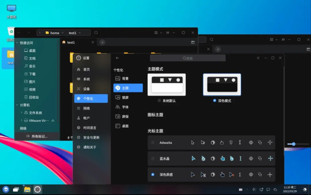Image resolution: width=311 pixels, height=195 pixels.
Task: Click the icon view mode button in front file manager
Action: (156, 33)
